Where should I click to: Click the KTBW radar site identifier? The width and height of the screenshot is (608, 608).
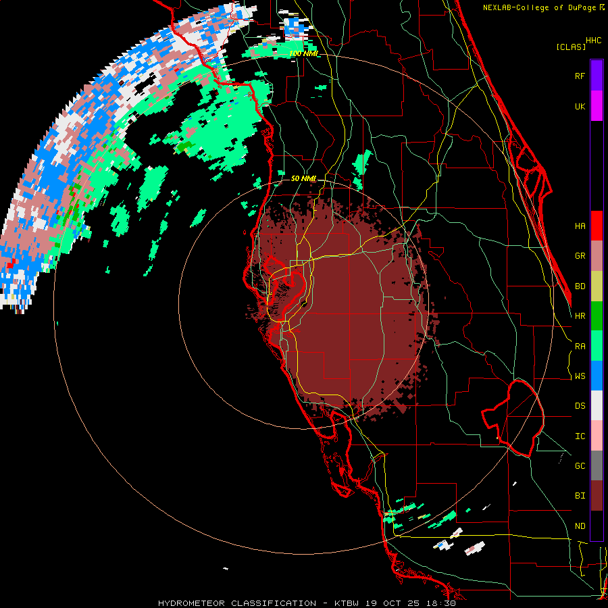pos(347,603)
